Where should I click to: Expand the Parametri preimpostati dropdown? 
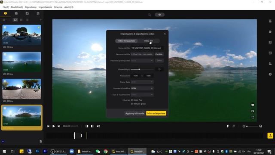(142, 61)
